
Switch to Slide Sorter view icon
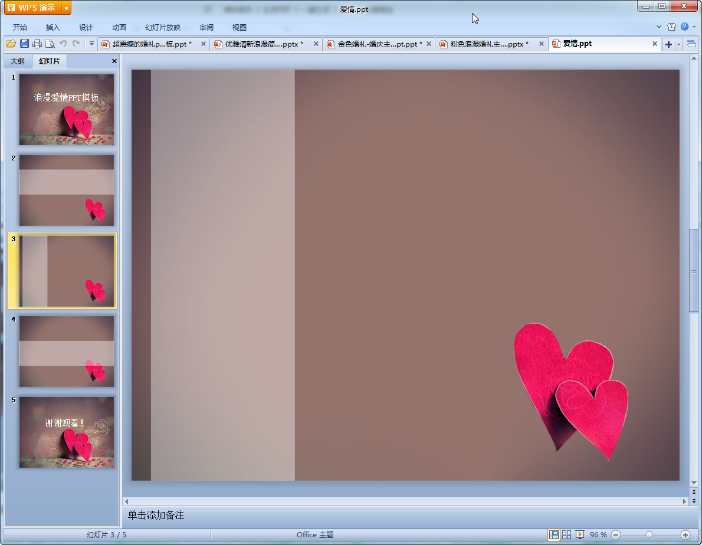coord(566,535)
